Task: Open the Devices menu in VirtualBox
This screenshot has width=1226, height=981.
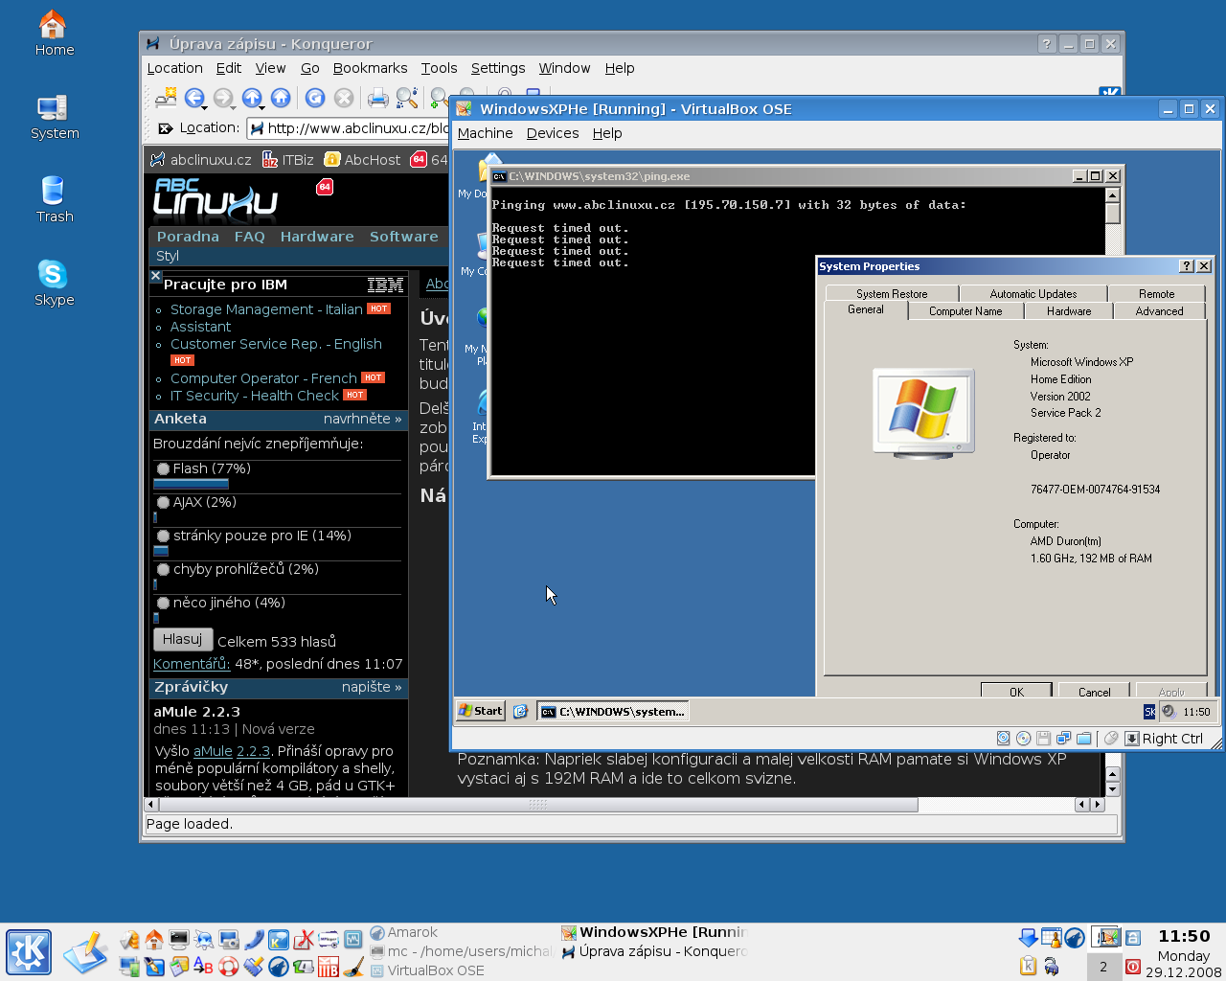Action: pos(553,133)
